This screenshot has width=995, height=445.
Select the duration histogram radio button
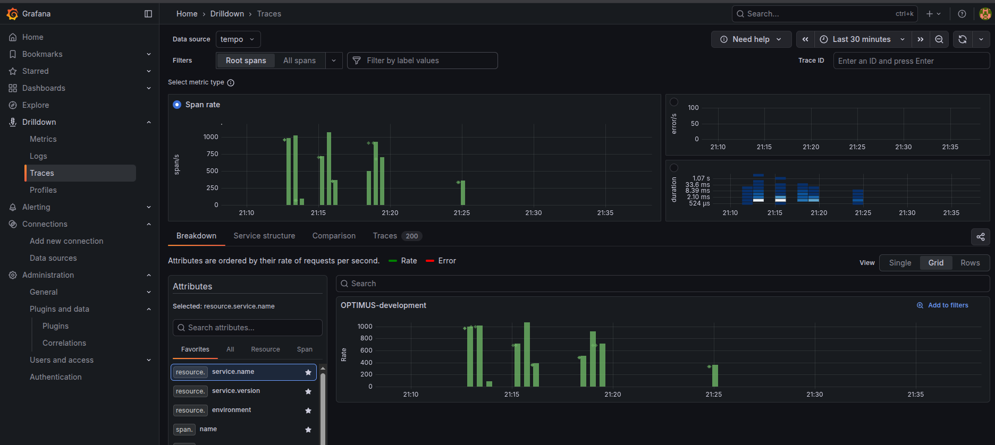coord(674,168)
